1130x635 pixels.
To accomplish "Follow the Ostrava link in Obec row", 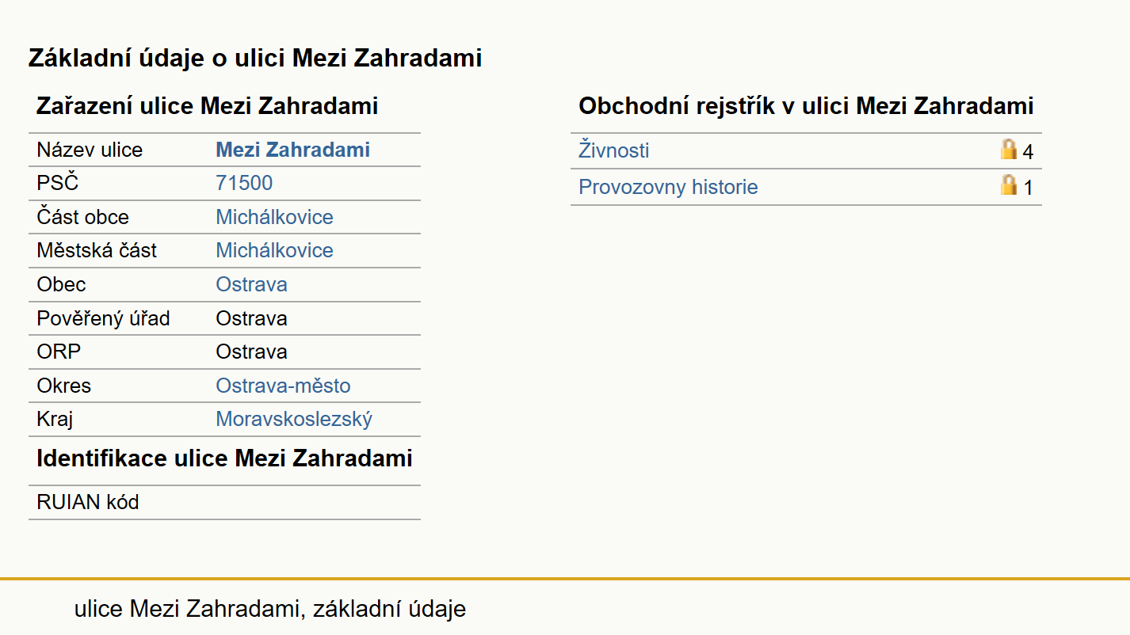I will [251, 284].
